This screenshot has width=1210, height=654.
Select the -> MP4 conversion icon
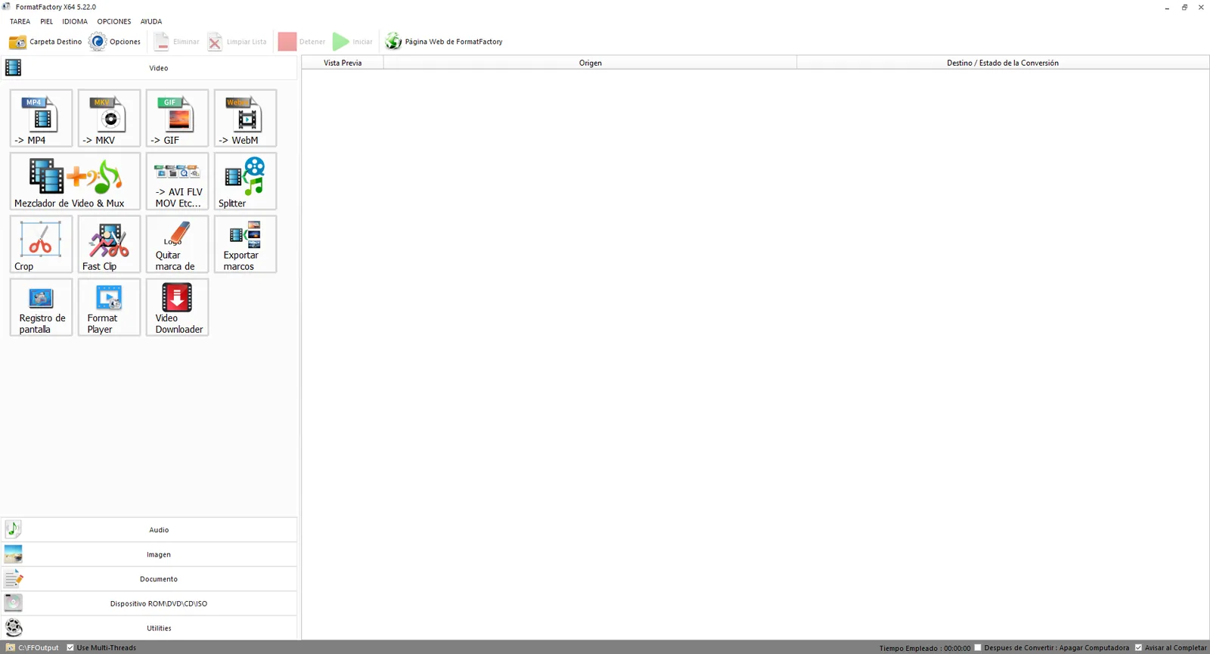(41, 118)
